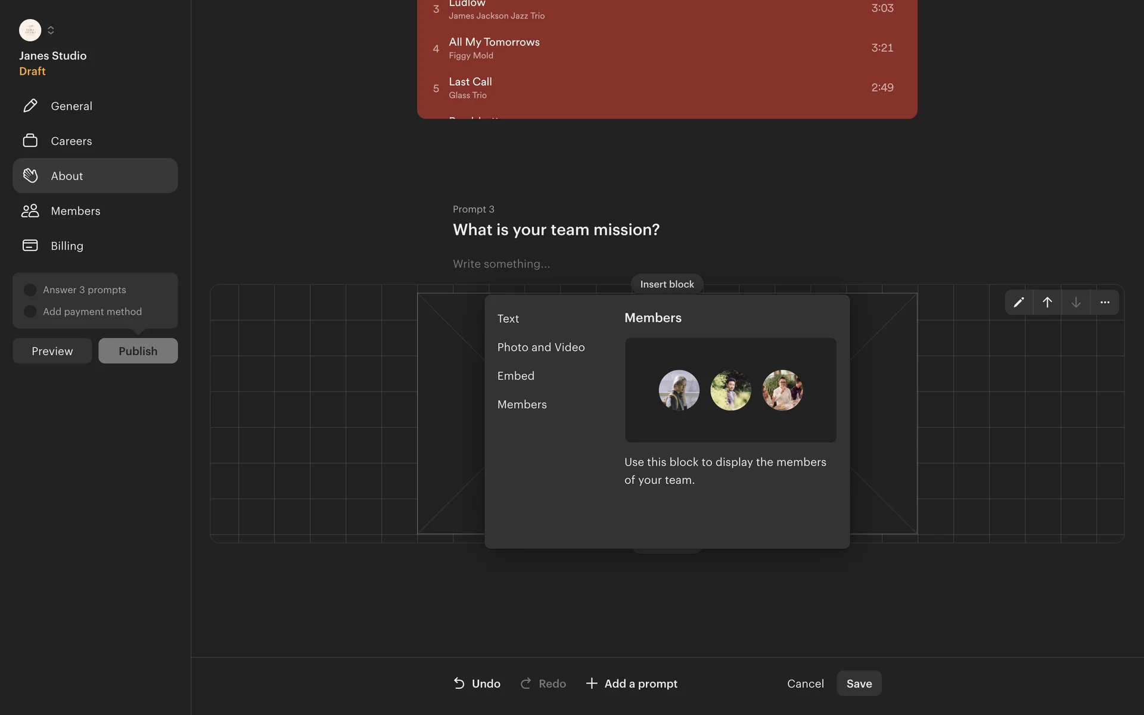Image resolution: width=1144 pixels, height=715 pixels.
Task: Click the Write something text field
Action: [x=502, y=264]
